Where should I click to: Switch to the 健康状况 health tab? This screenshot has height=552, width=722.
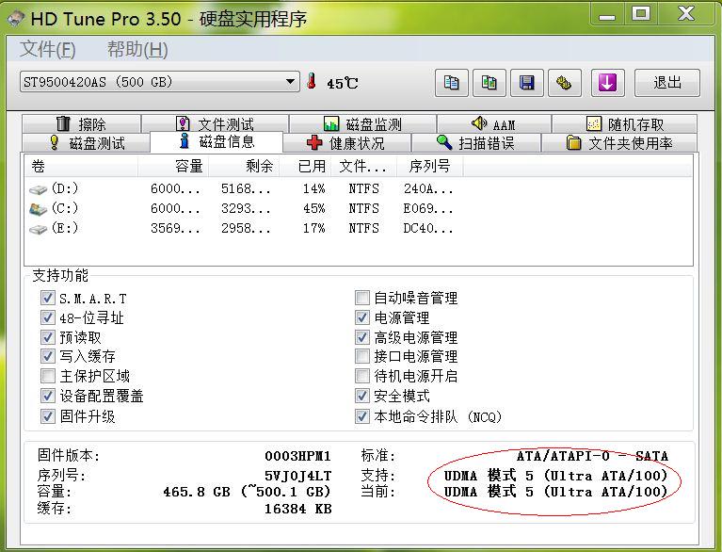tap(346, 143)
